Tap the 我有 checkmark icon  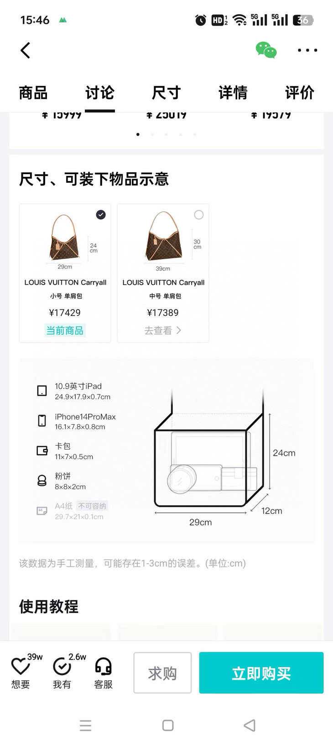(62, 667)
